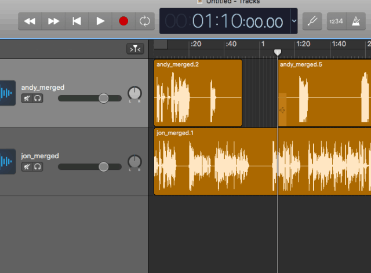371x273 pixels.
Task: Toggle the 1234 Count-in button
Action: point(336,21)
